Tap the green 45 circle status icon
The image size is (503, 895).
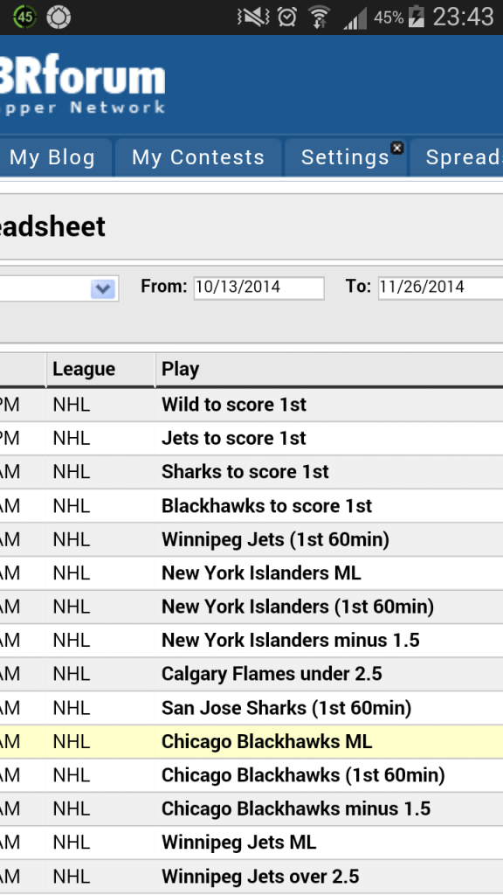click(24, 17)
